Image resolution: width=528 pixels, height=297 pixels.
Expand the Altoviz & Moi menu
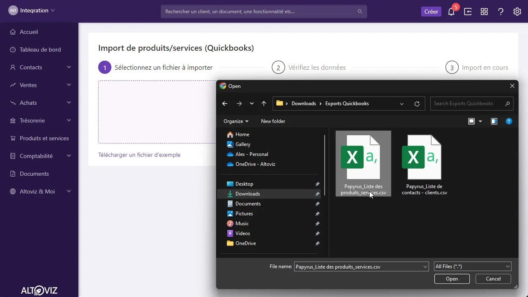69,191
